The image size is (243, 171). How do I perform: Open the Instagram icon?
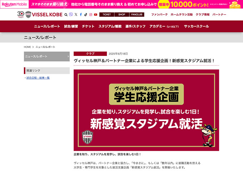(x=91, y=15)
